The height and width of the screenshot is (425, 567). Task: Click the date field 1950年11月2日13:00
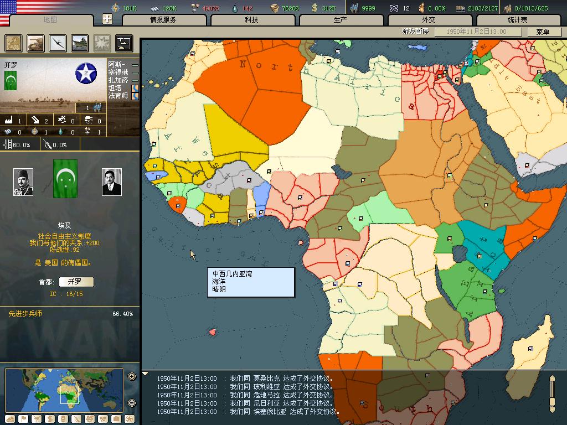pyautogui.click(x=477, y=32)
